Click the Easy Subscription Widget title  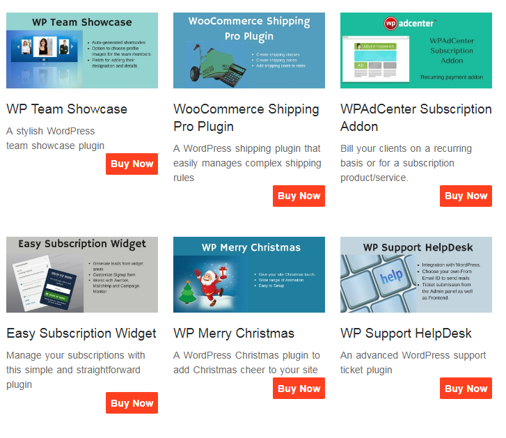click(x=81, y=334)
